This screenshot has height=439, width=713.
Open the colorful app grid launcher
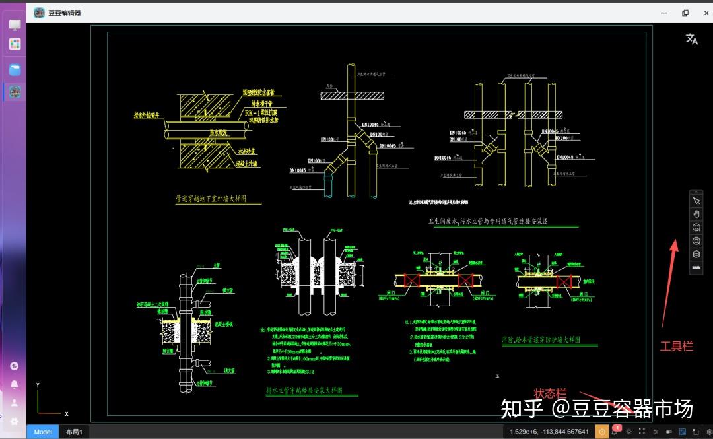(x=15, y=44)
